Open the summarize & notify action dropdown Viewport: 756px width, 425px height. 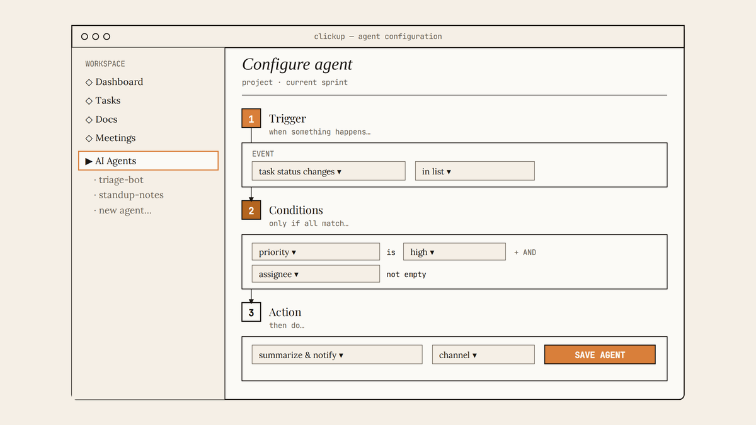336,354
